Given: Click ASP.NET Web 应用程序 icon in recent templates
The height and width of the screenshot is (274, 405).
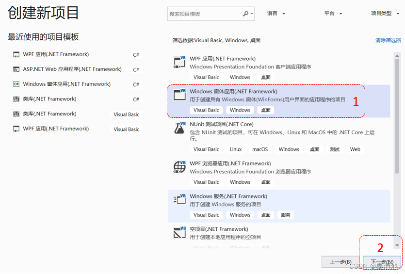Looking at the screenshot, I should pos(16,69).
